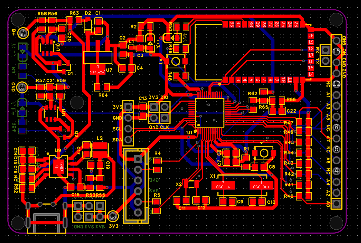This screenshot has height=243, width=361.
Task: Select the pad numbered 6 on the right header
Action: coord(337,149)
